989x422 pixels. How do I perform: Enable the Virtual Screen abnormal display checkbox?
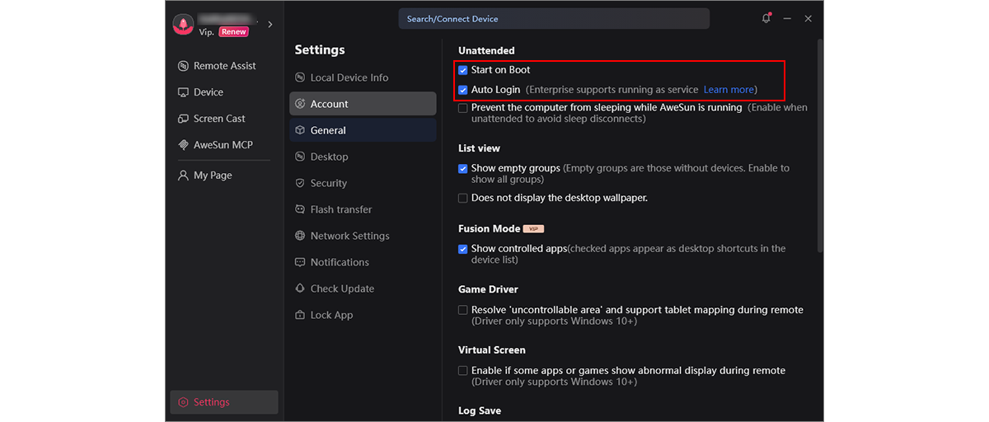coord(463,371)
